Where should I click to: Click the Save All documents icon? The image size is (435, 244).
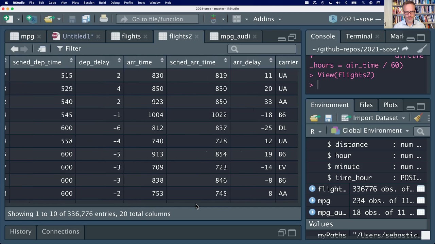coord(86,19)
